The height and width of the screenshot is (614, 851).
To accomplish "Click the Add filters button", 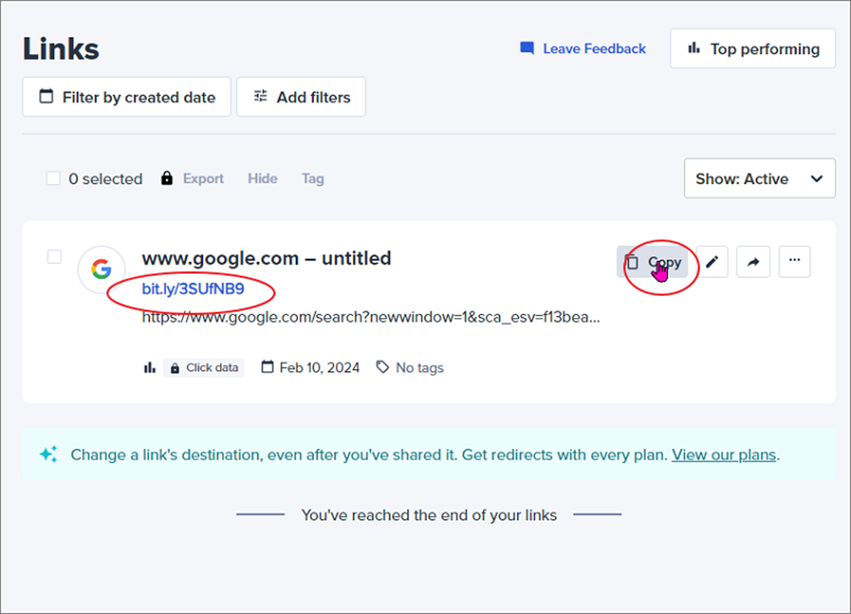I will (301, 97).
